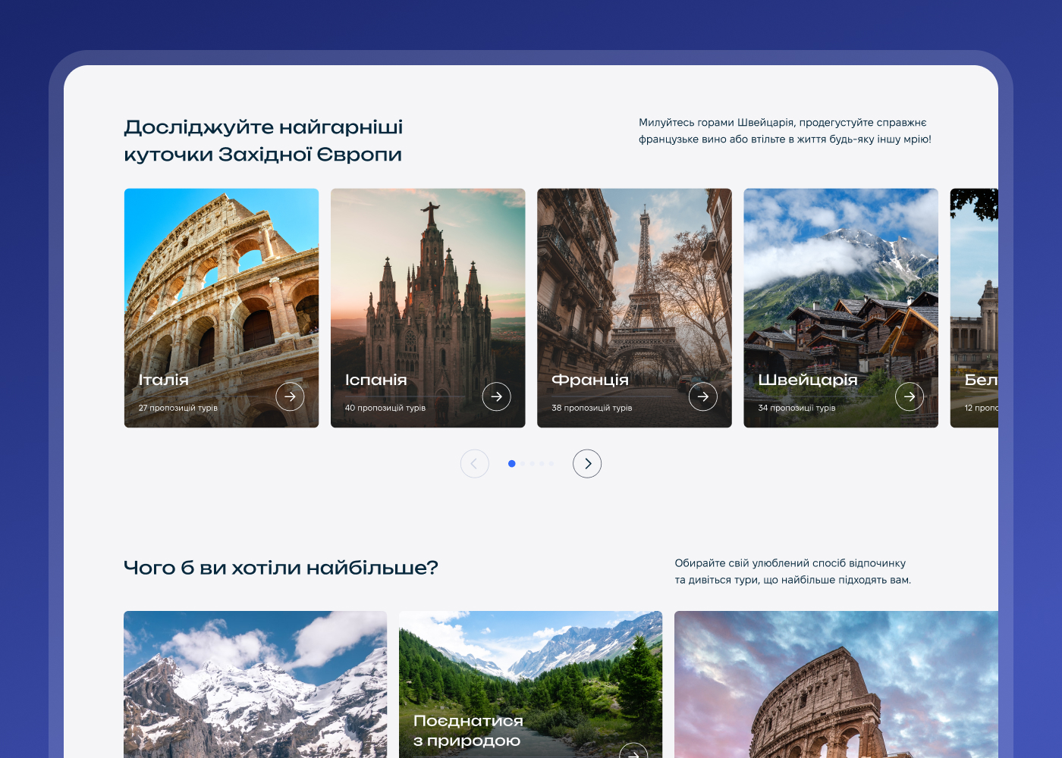The image size is (1062, 758).
Task: Click the Швейцарія card title
Action: [x=807, y=380]
